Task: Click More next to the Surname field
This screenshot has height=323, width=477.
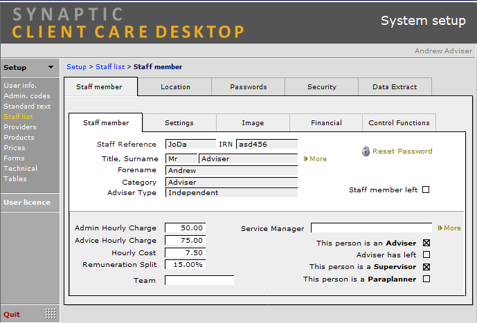Action: pos(318,158)
